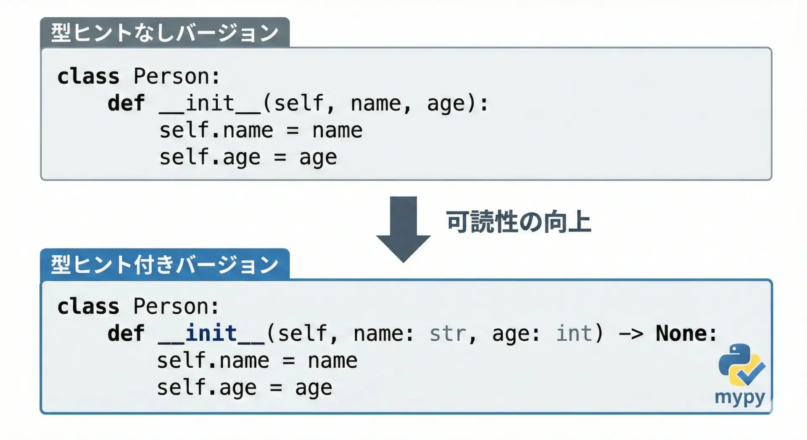The image size is (807, 440).
Task: Click the 'def' keyword in the top code block
Action: (x=126, y=103)
